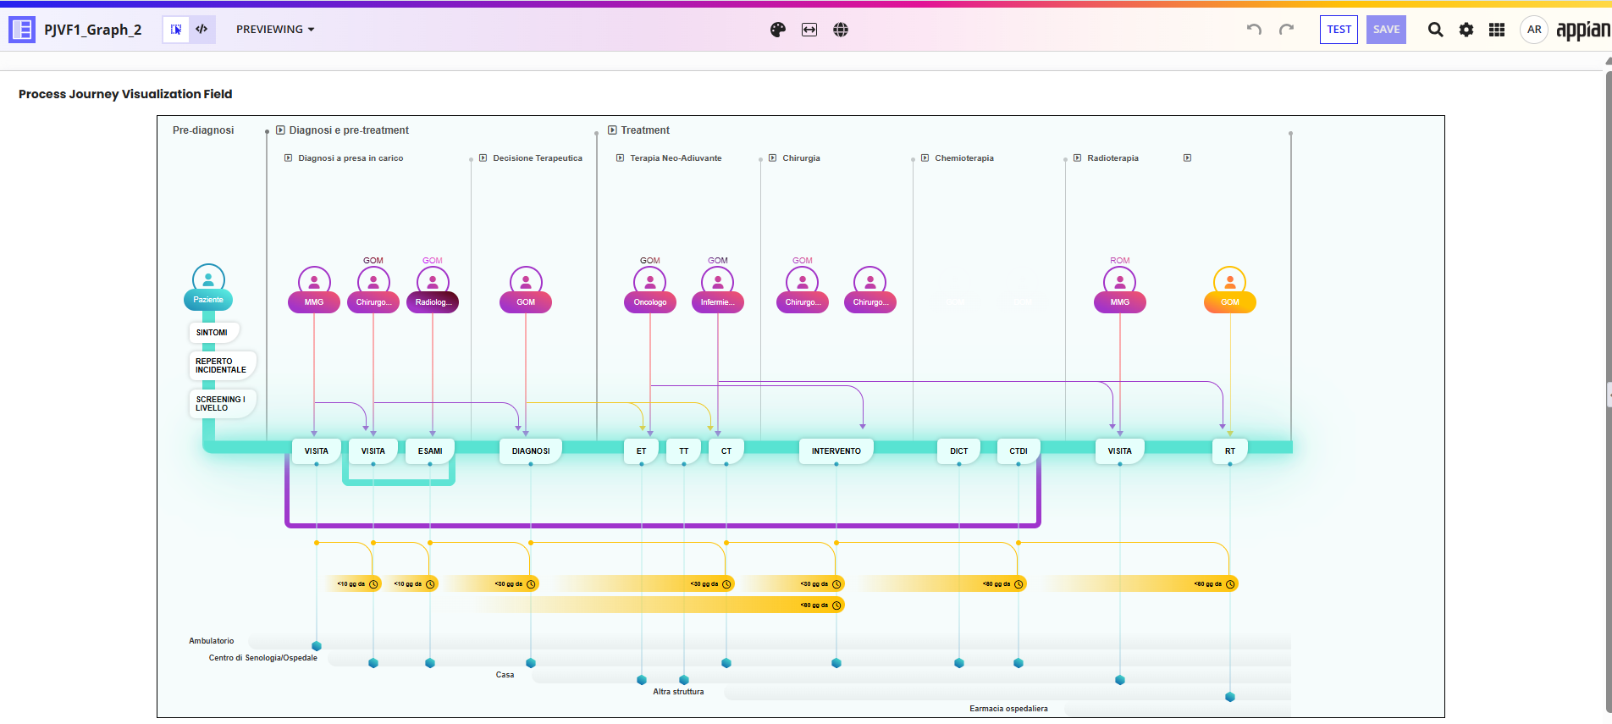Open the PREVIEWING dropdown
This screenshot has height=724, width=1612.
point(275,30)
